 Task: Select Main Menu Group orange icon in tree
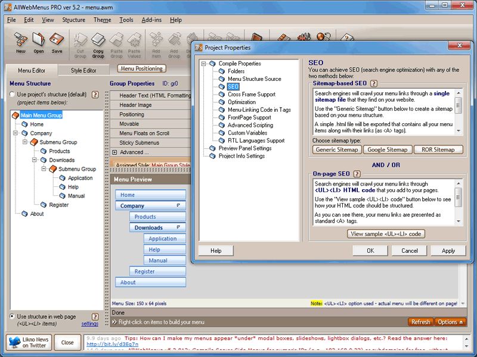coord(16,115)
